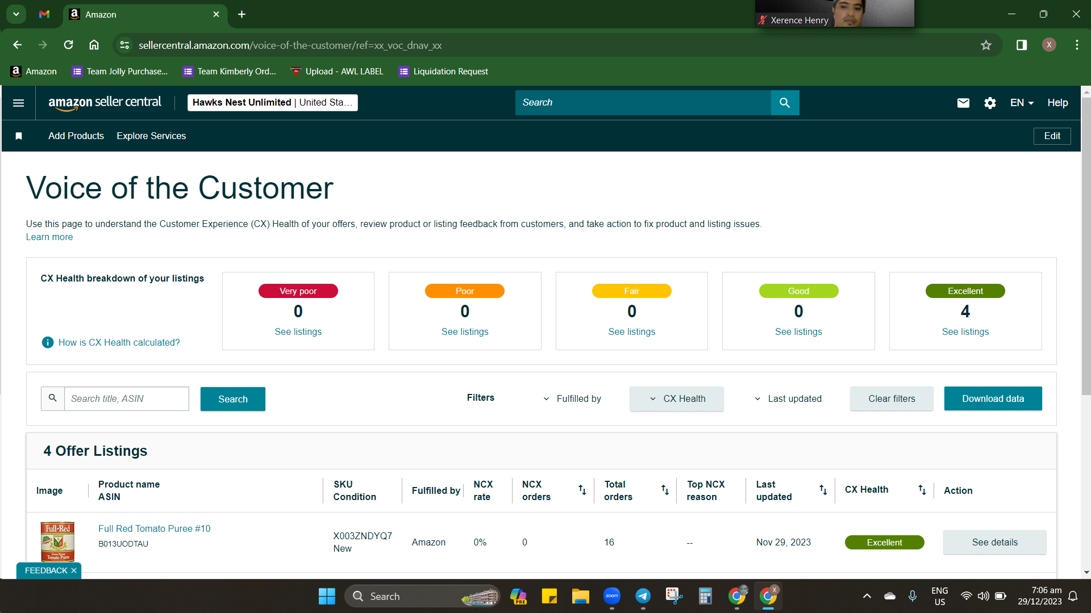This screenshot has height=613, width=1091.
Task: Open the EN language dropdown
Action: click(x=1022, y=103)
